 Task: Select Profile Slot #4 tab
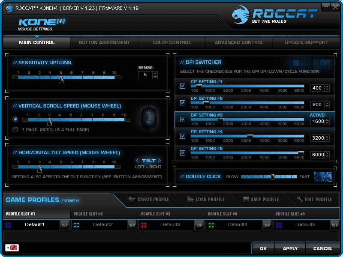(239, 214)
